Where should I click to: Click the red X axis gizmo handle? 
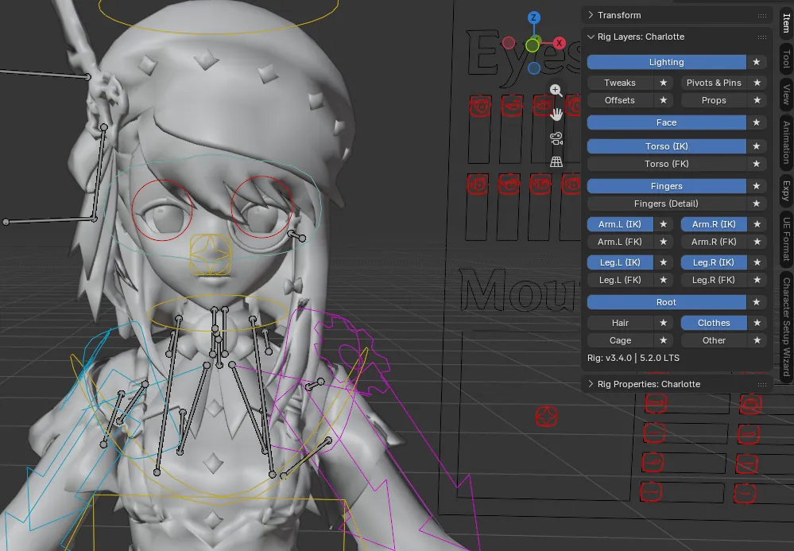[x=559, y=43]
